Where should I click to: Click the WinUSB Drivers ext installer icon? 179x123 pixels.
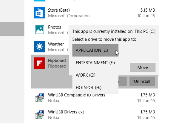(x=39, y=114)
